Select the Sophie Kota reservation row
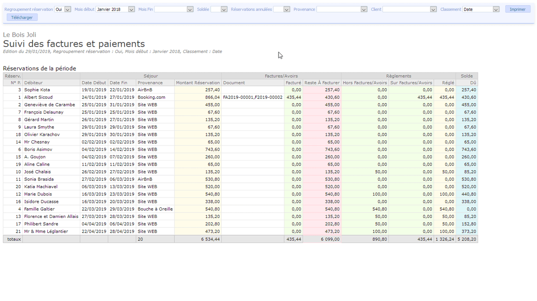This screenshot has height=301, width=537. click(x=37, y=90)
